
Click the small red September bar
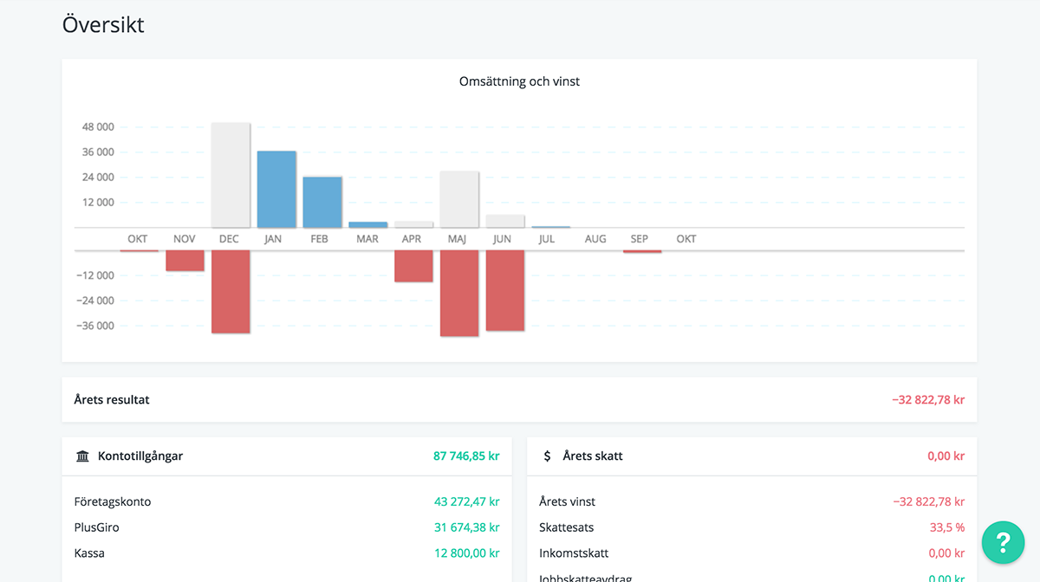pyautogui.click(x=641, y=251)
